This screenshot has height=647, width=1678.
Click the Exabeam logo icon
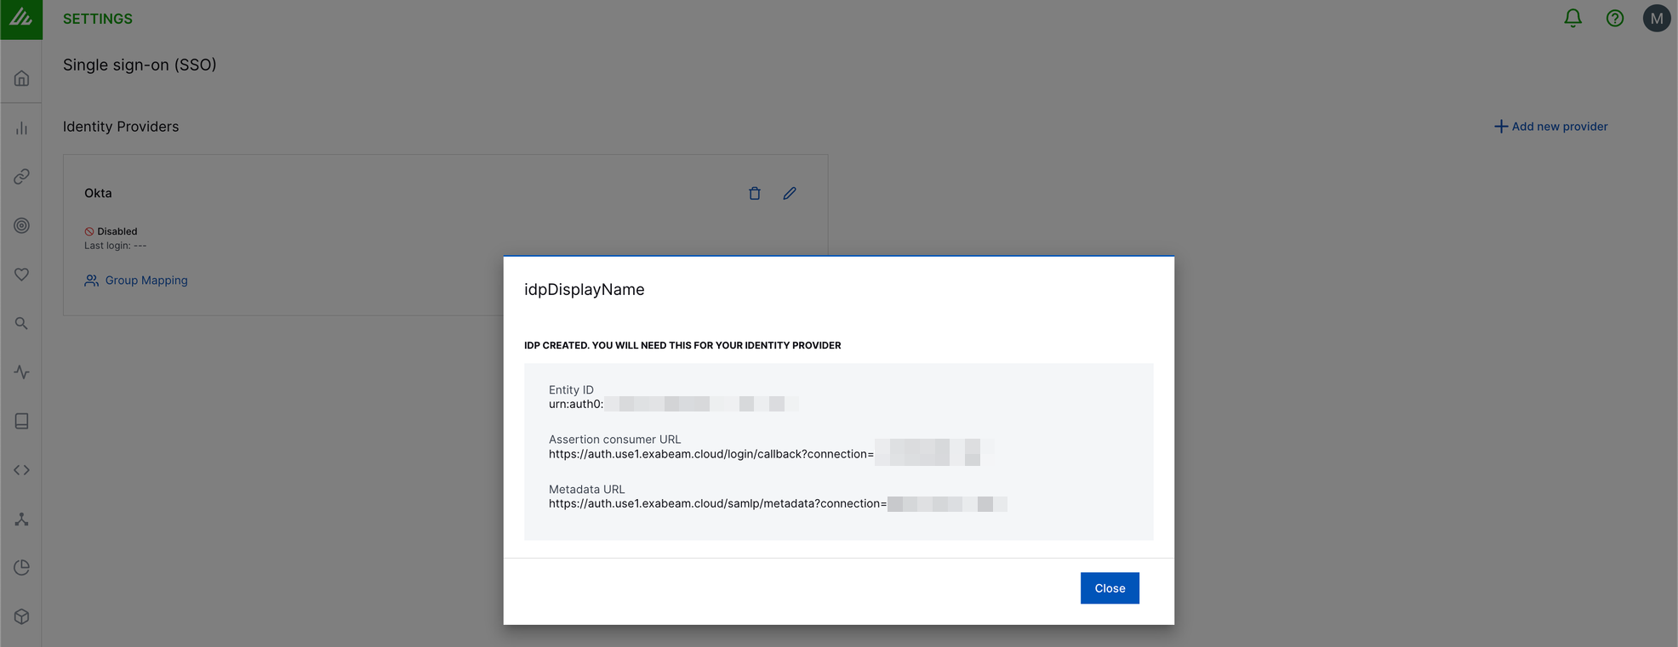[21, 19]
